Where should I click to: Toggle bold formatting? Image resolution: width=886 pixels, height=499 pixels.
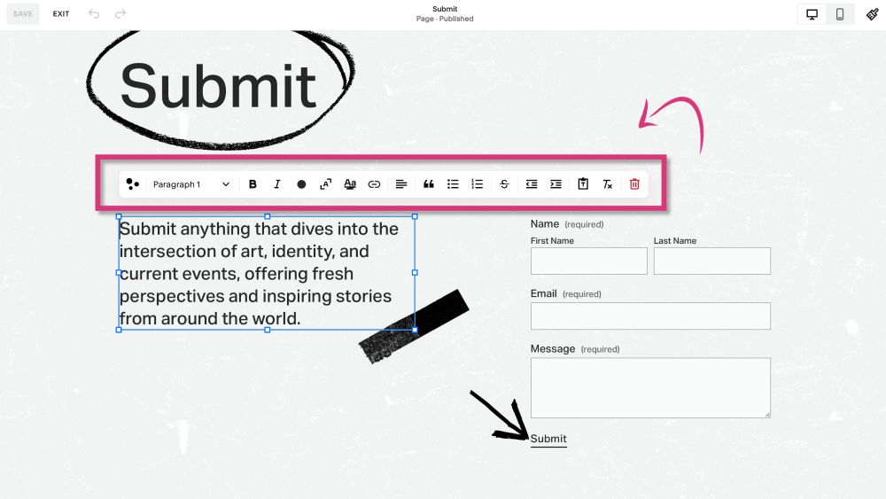(x=253, y=184)
